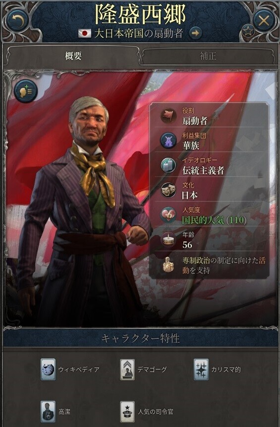
Task: Click the back arrow button
Action: click(x=17, y=21)
